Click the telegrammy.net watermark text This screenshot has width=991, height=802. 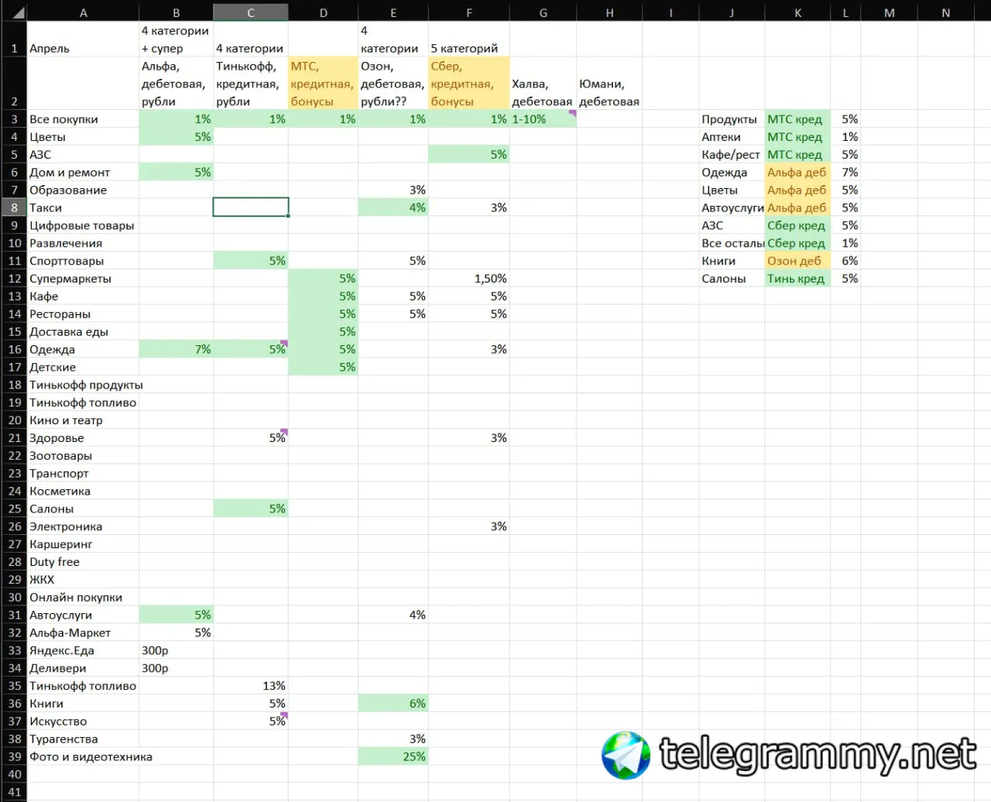tap(818, 753)
